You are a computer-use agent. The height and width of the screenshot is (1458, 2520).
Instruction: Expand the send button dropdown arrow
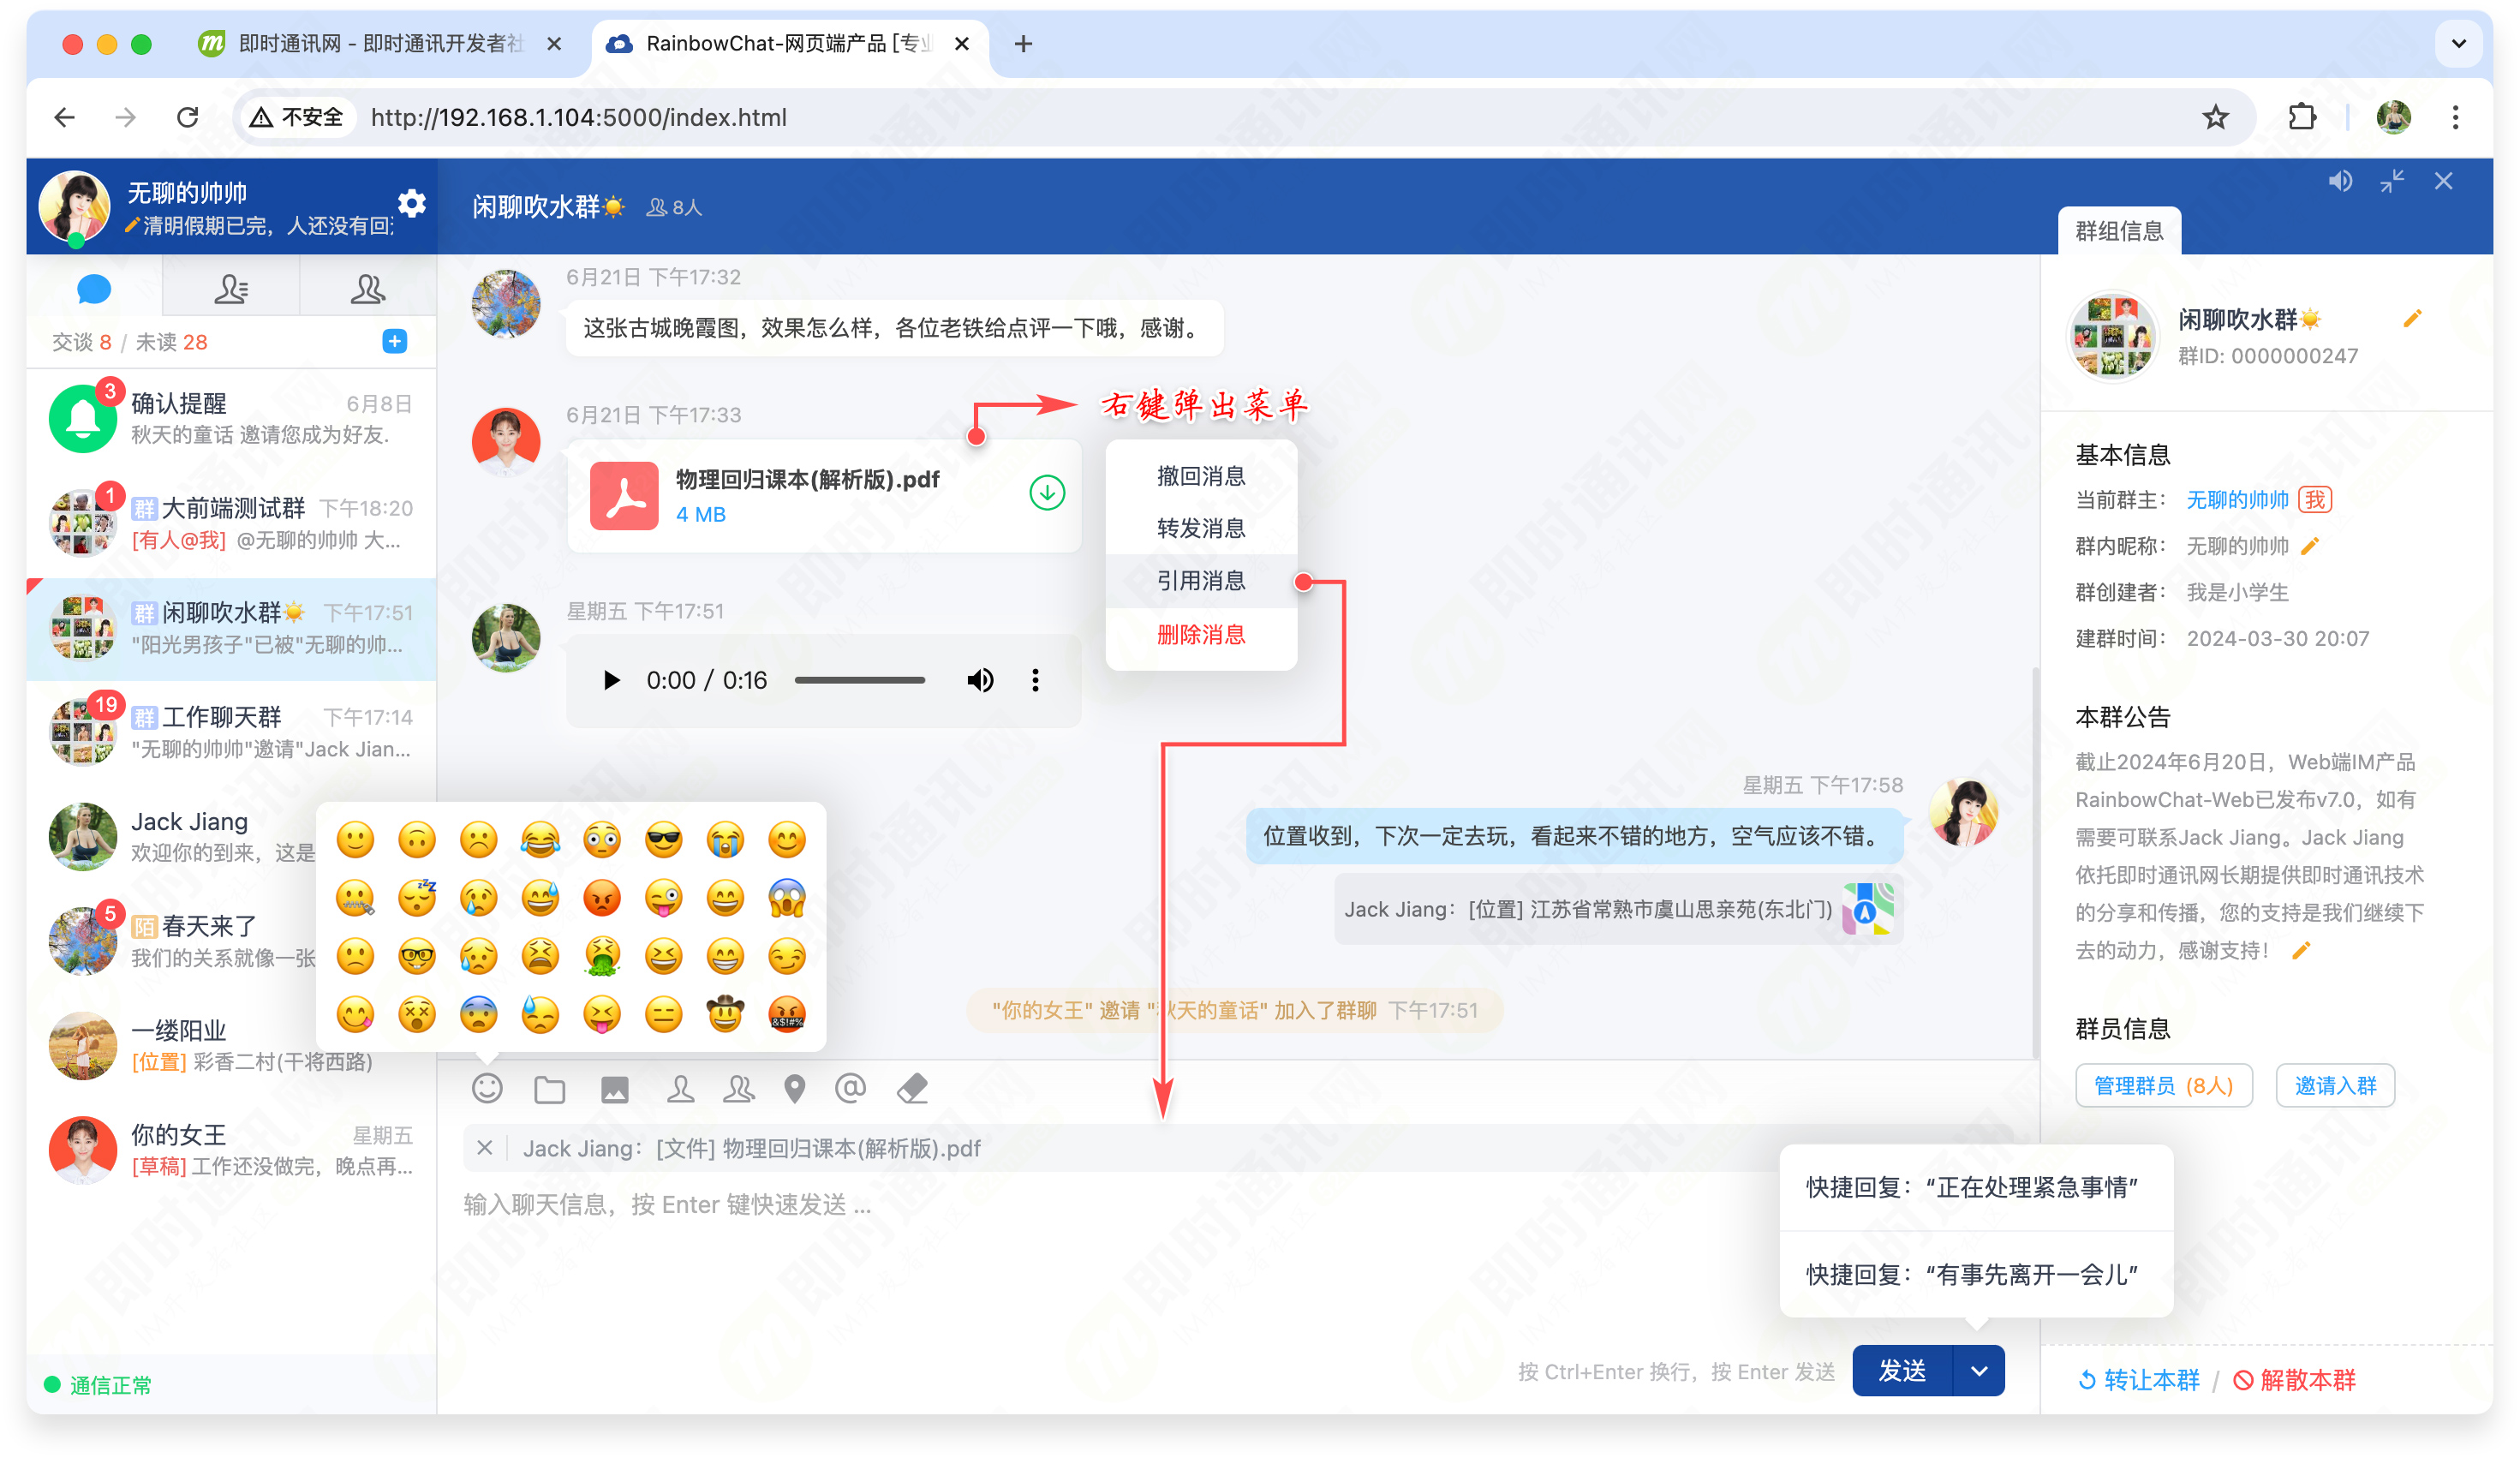[1979, 1370]
